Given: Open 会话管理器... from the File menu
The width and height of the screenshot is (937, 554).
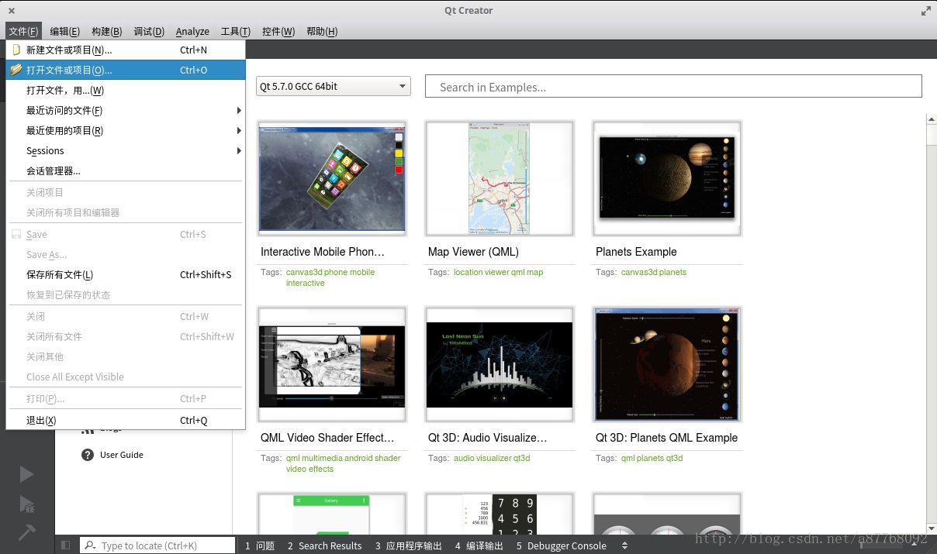Looking at the screenshot, I should click(126, 170).
